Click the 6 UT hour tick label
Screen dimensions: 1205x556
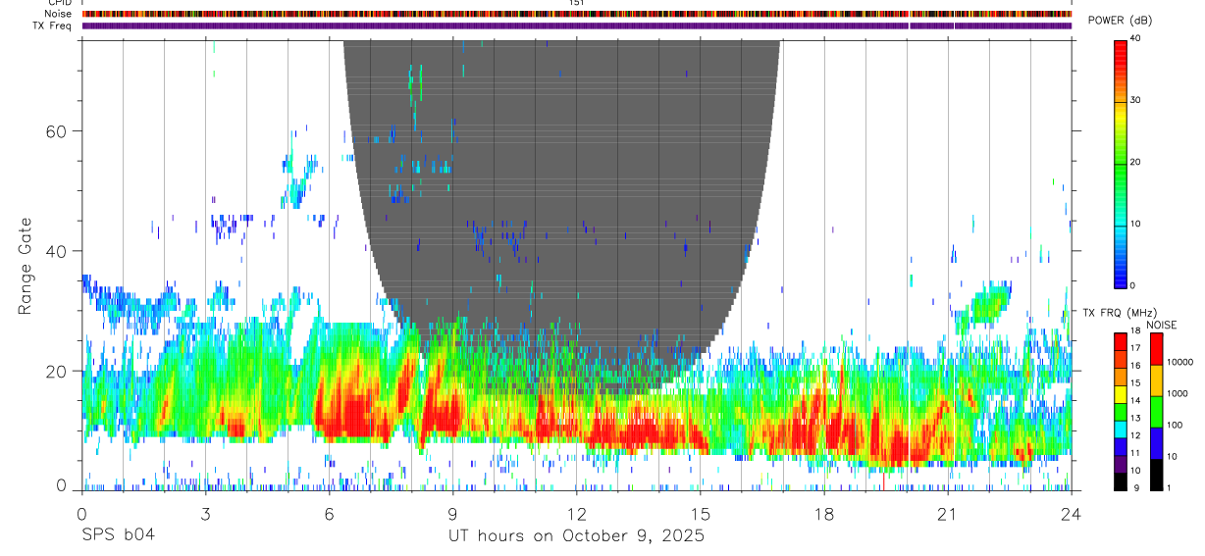329,512
